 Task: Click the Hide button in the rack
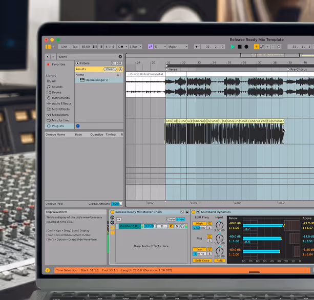point(180,219)
